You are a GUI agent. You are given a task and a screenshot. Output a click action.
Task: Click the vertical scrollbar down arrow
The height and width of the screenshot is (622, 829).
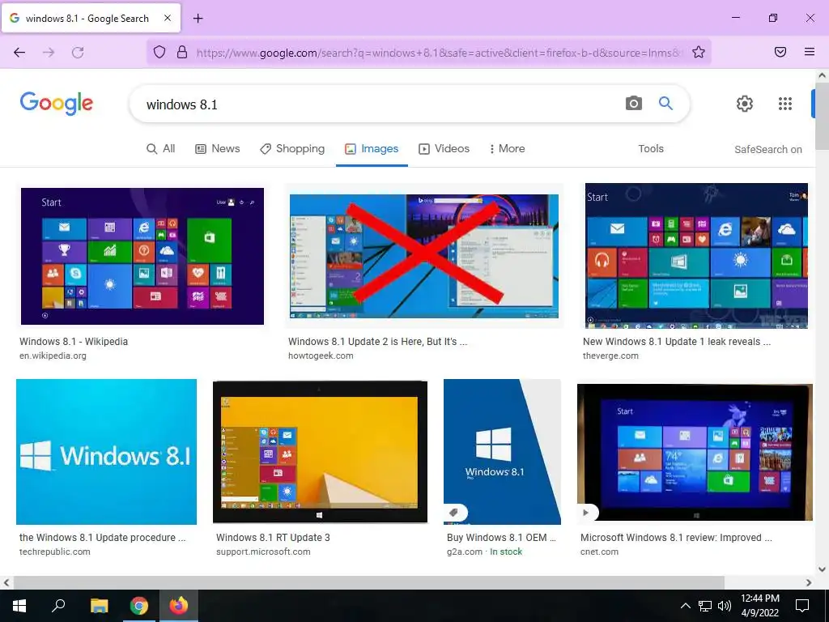pos(823,569)
